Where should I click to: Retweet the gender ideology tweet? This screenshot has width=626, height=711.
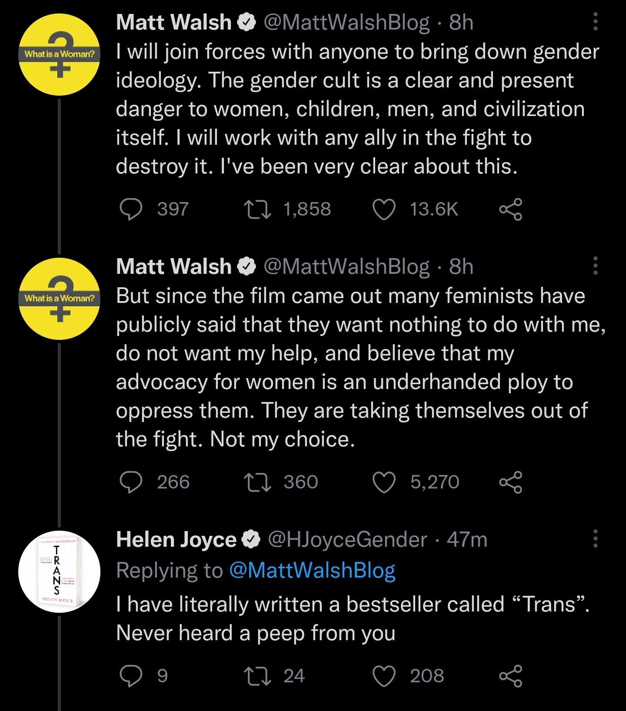[258, 209]
